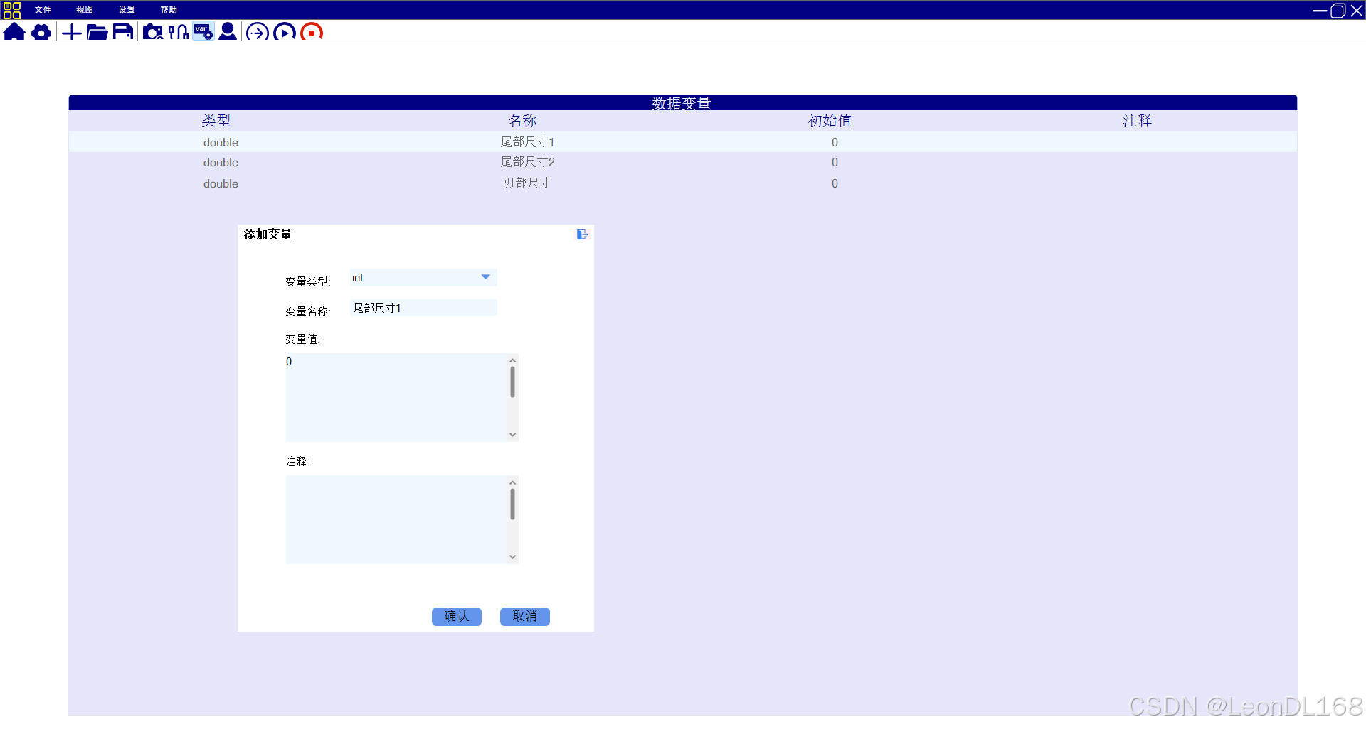The height and width of the screenshot is (729, 1366).
Task: Open settings gear icon in toolbar
Action: click(x=42, y=32)
